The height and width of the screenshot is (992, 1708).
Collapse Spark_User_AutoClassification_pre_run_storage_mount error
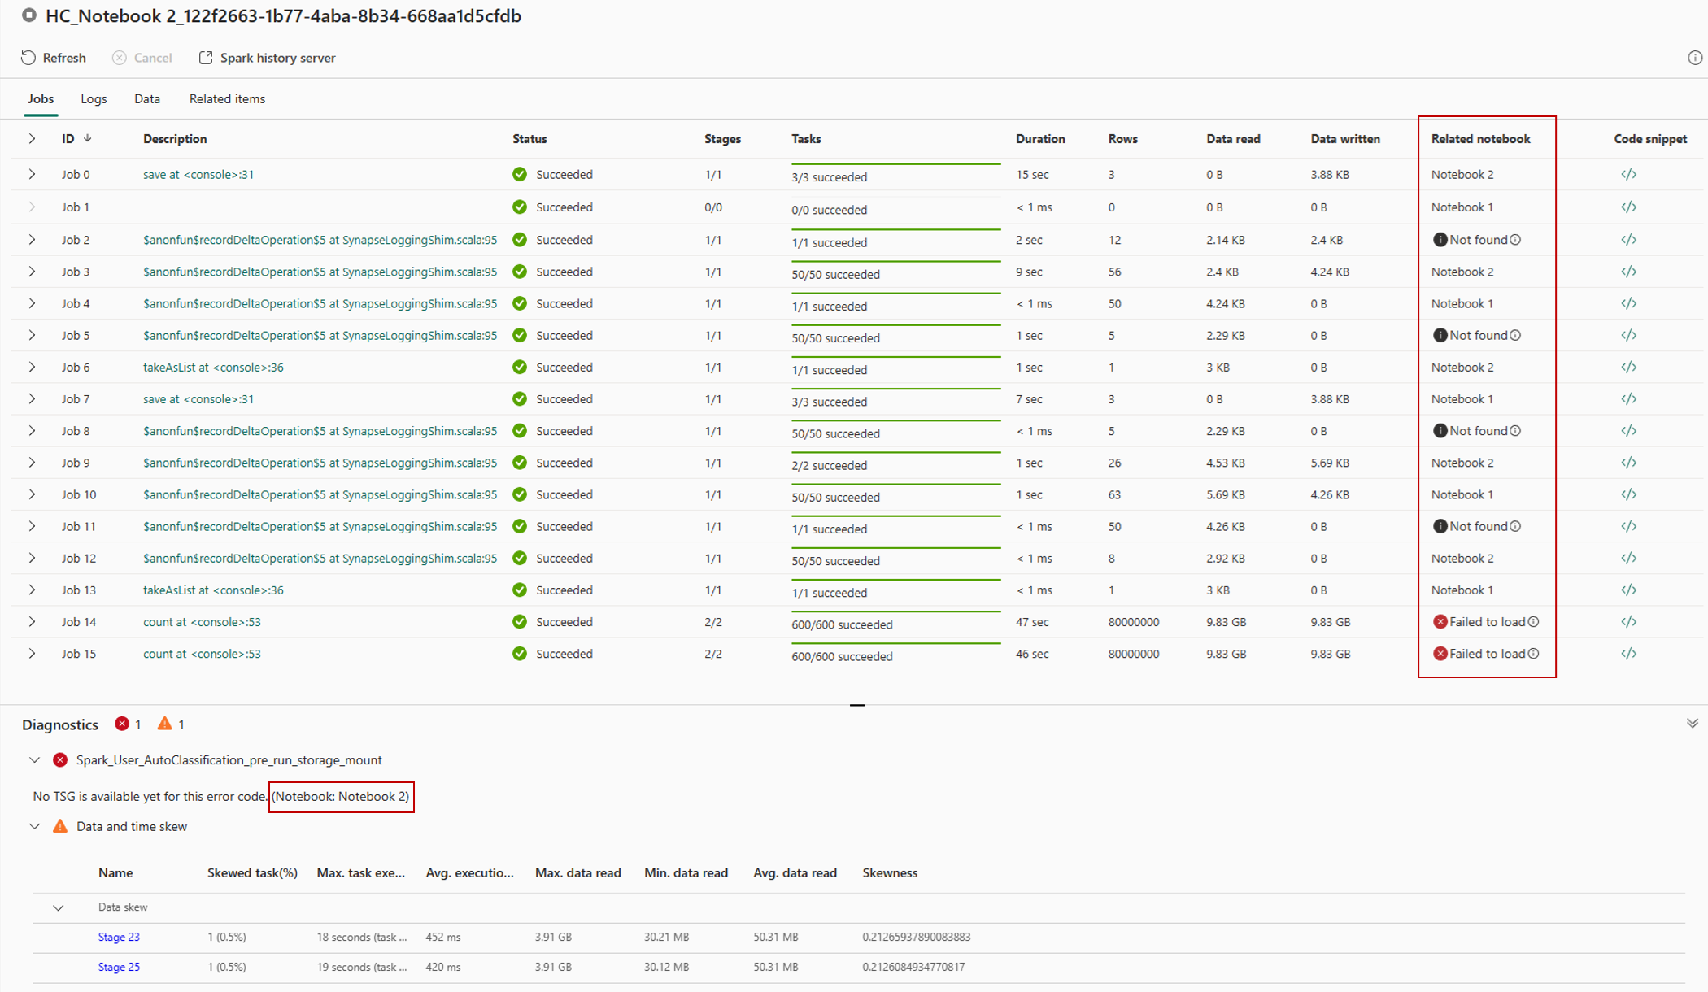pyautogui.click(x=35, y=760)
